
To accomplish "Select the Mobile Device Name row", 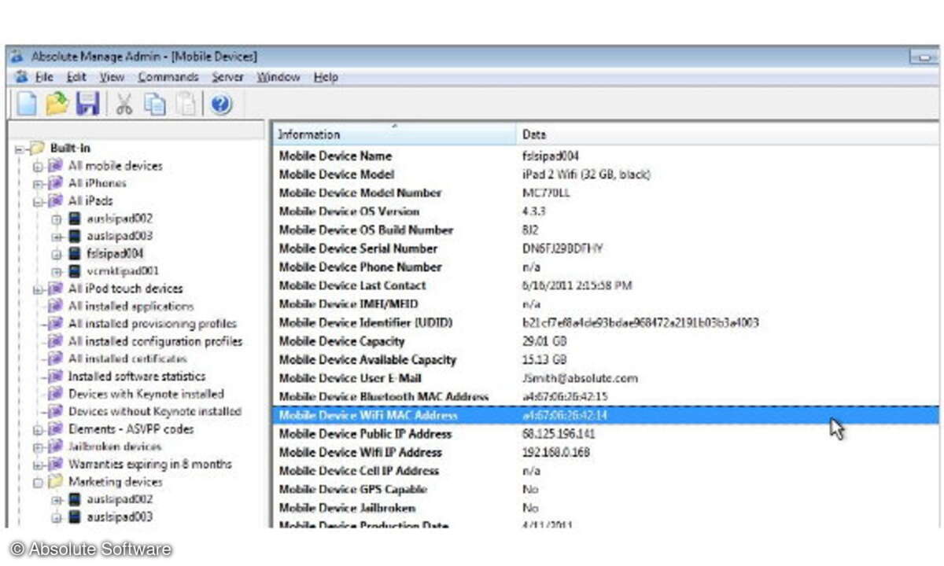I will tap(606, 156).
